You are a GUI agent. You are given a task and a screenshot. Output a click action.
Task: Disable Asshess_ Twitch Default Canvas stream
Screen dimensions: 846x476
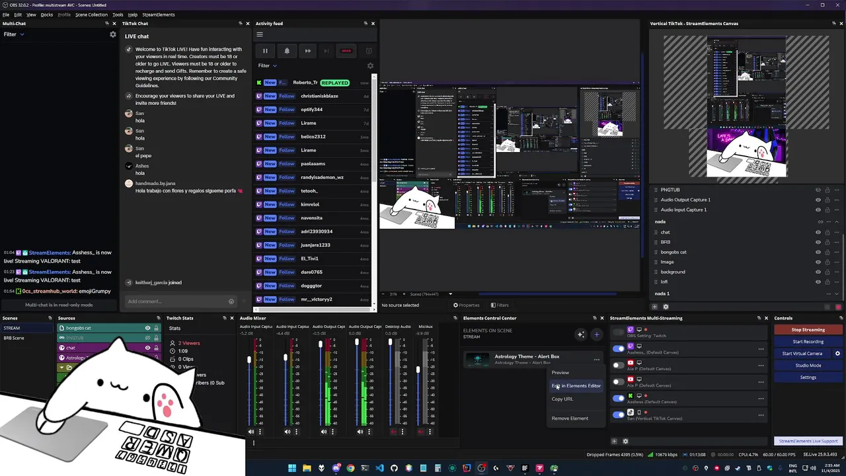[x=618, y=348]
